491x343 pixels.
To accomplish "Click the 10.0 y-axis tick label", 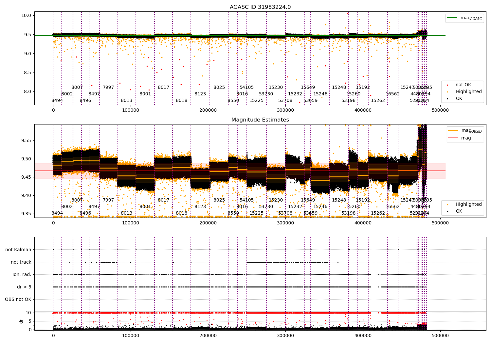I will click(26, 15).
